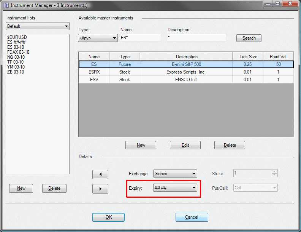Click the Stock type cell in ESV row

(x=125, y=80)
